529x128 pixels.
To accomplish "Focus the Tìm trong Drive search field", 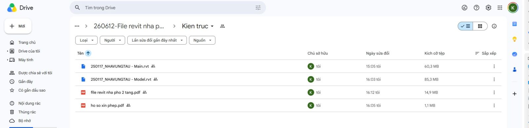I will coord(168,8).
